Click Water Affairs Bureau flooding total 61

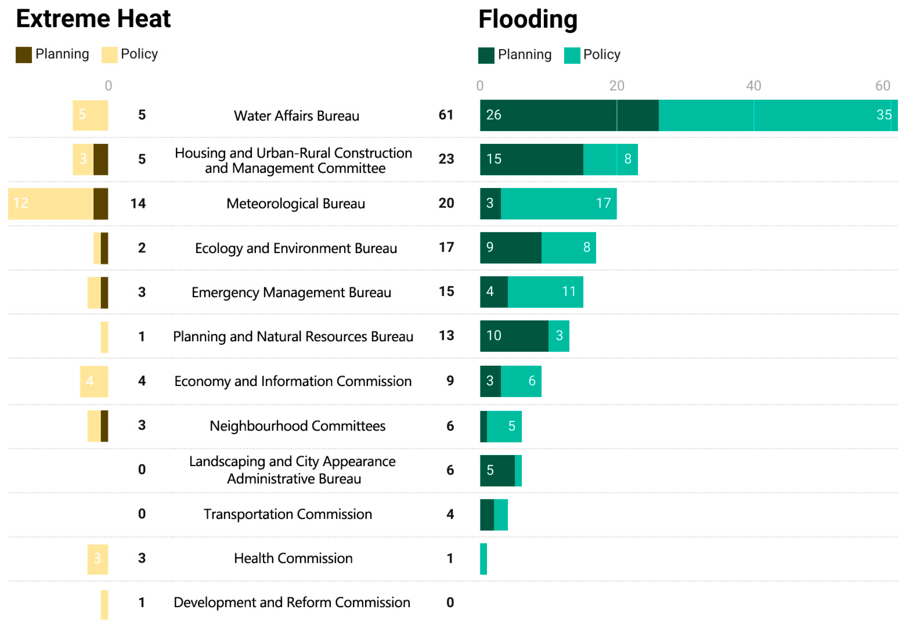(x=446, y=115)
